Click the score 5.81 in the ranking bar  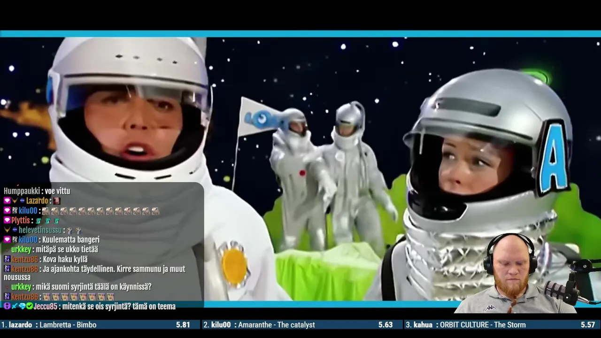click(x=183, y=325)
